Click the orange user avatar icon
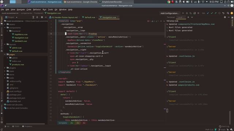This screenshot has width=234, height=131. (232, 13)
